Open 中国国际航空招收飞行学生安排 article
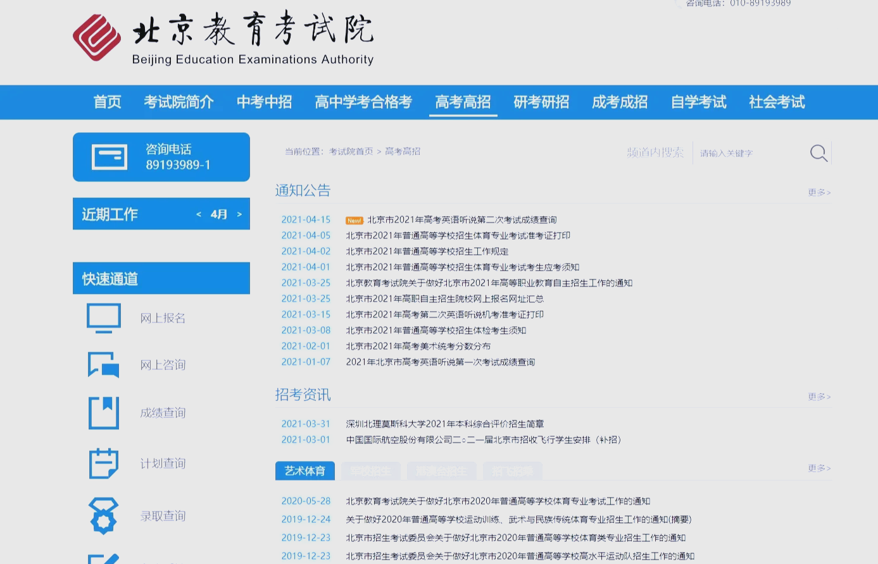 484,440
